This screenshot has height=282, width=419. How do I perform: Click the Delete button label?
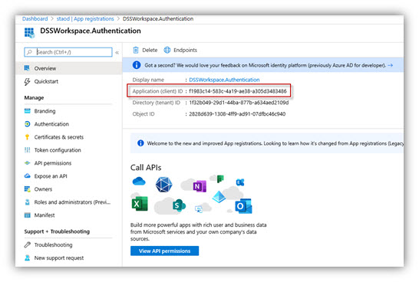(x=150, y=50)
